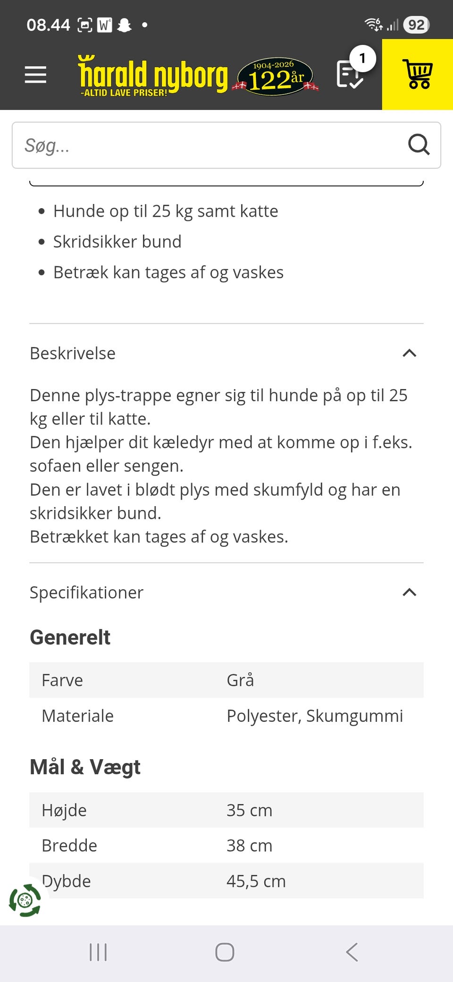
Task: Open the yellow shopping cart
Action: (417, 75)
